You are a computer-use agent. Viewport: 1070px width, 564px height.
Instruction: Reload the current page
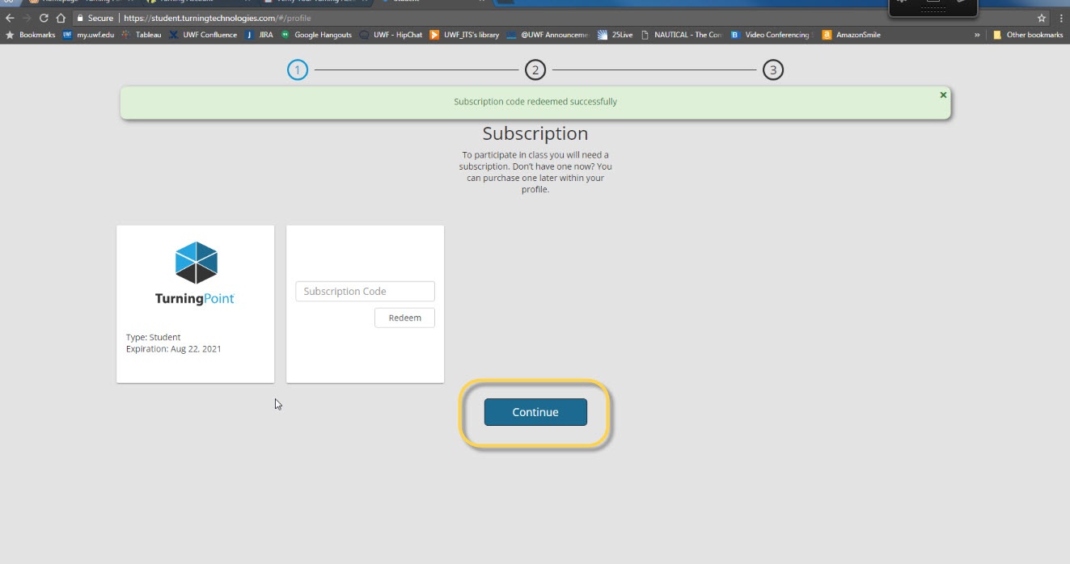[x=44, y=18]
